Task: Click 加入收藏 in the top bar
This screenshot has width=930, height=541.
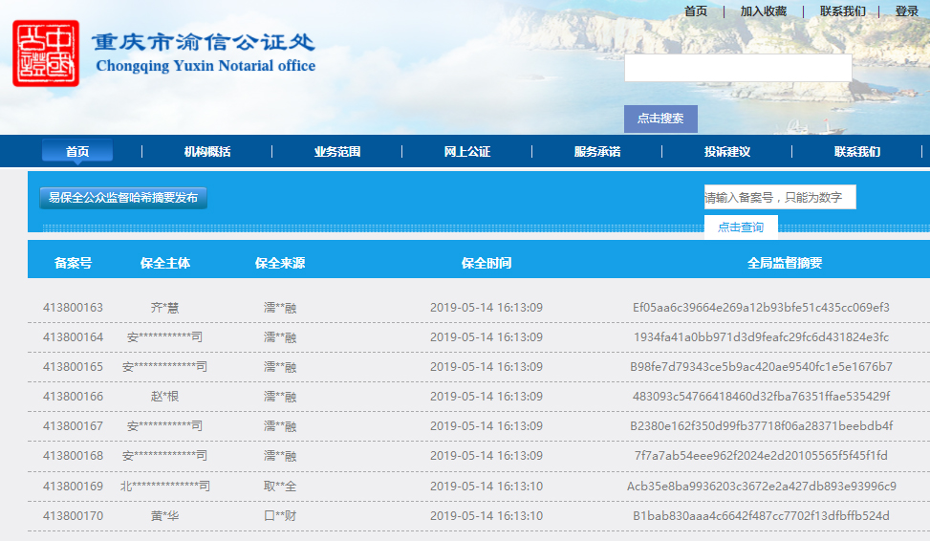Action: tap(763, 11)
